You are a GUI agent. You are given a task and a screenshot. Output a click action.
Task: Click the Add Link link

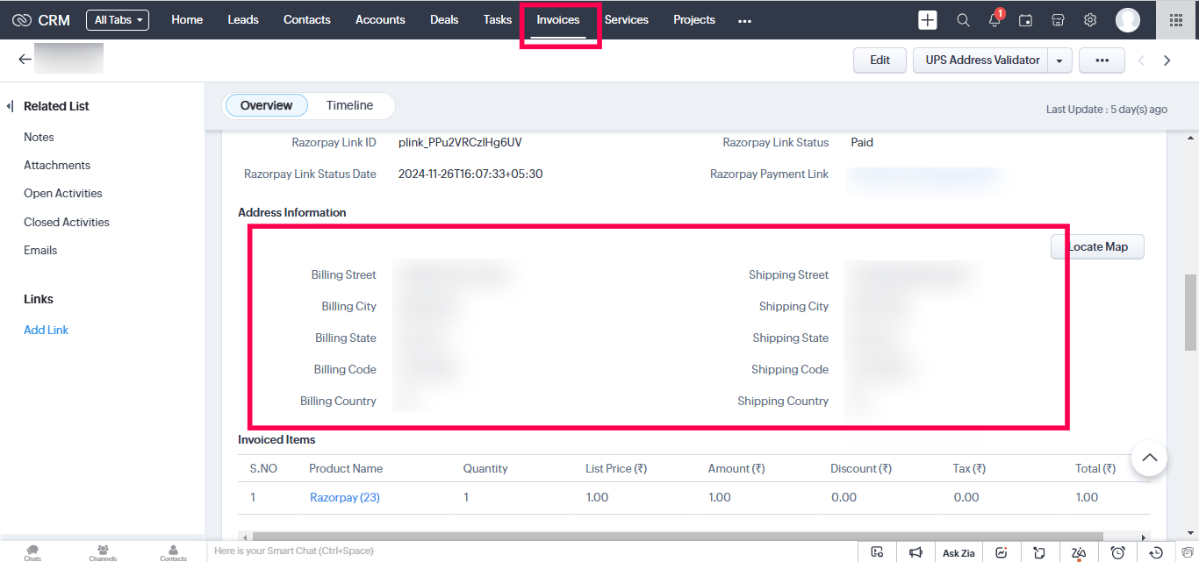pyautogui.click(x=47, y=331)
